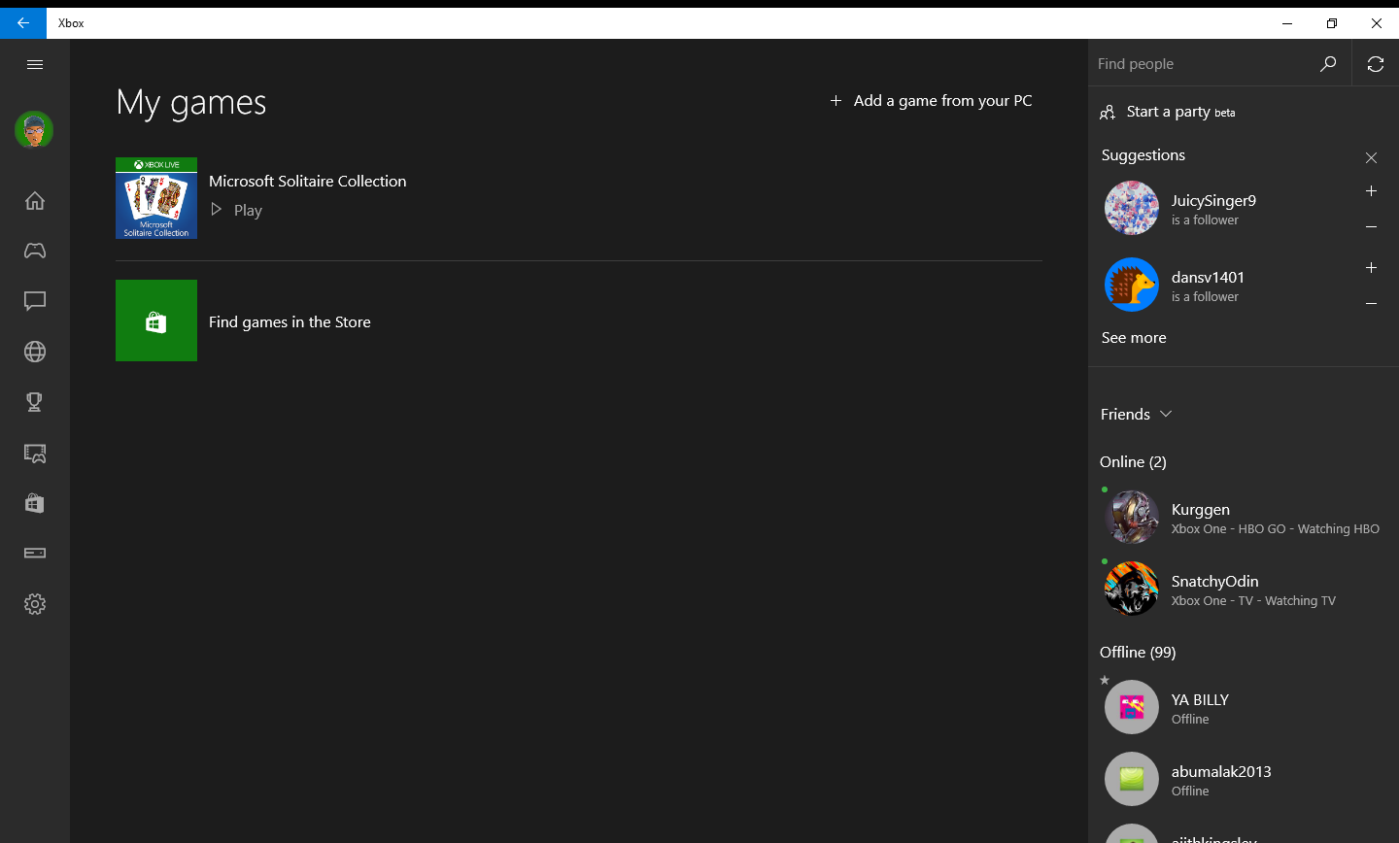Screen dimensions: 1399x843
Task: Click JuicySinger9 name text
Action: [1213, 201]
